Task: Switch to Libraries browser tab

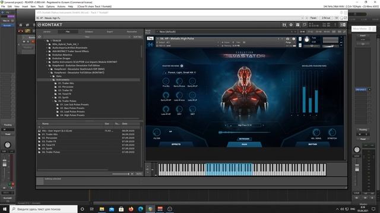Action: 47,31
